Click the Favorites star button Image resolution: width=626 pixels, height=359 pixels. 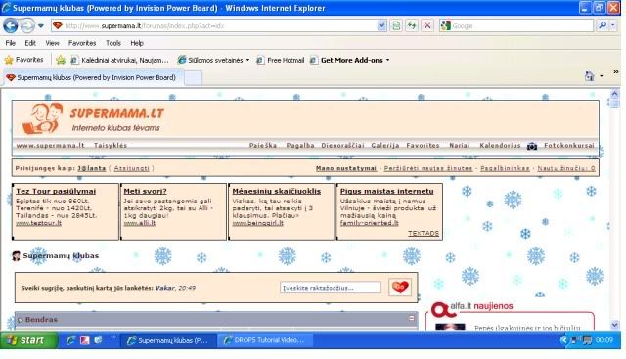click(23, 60)
